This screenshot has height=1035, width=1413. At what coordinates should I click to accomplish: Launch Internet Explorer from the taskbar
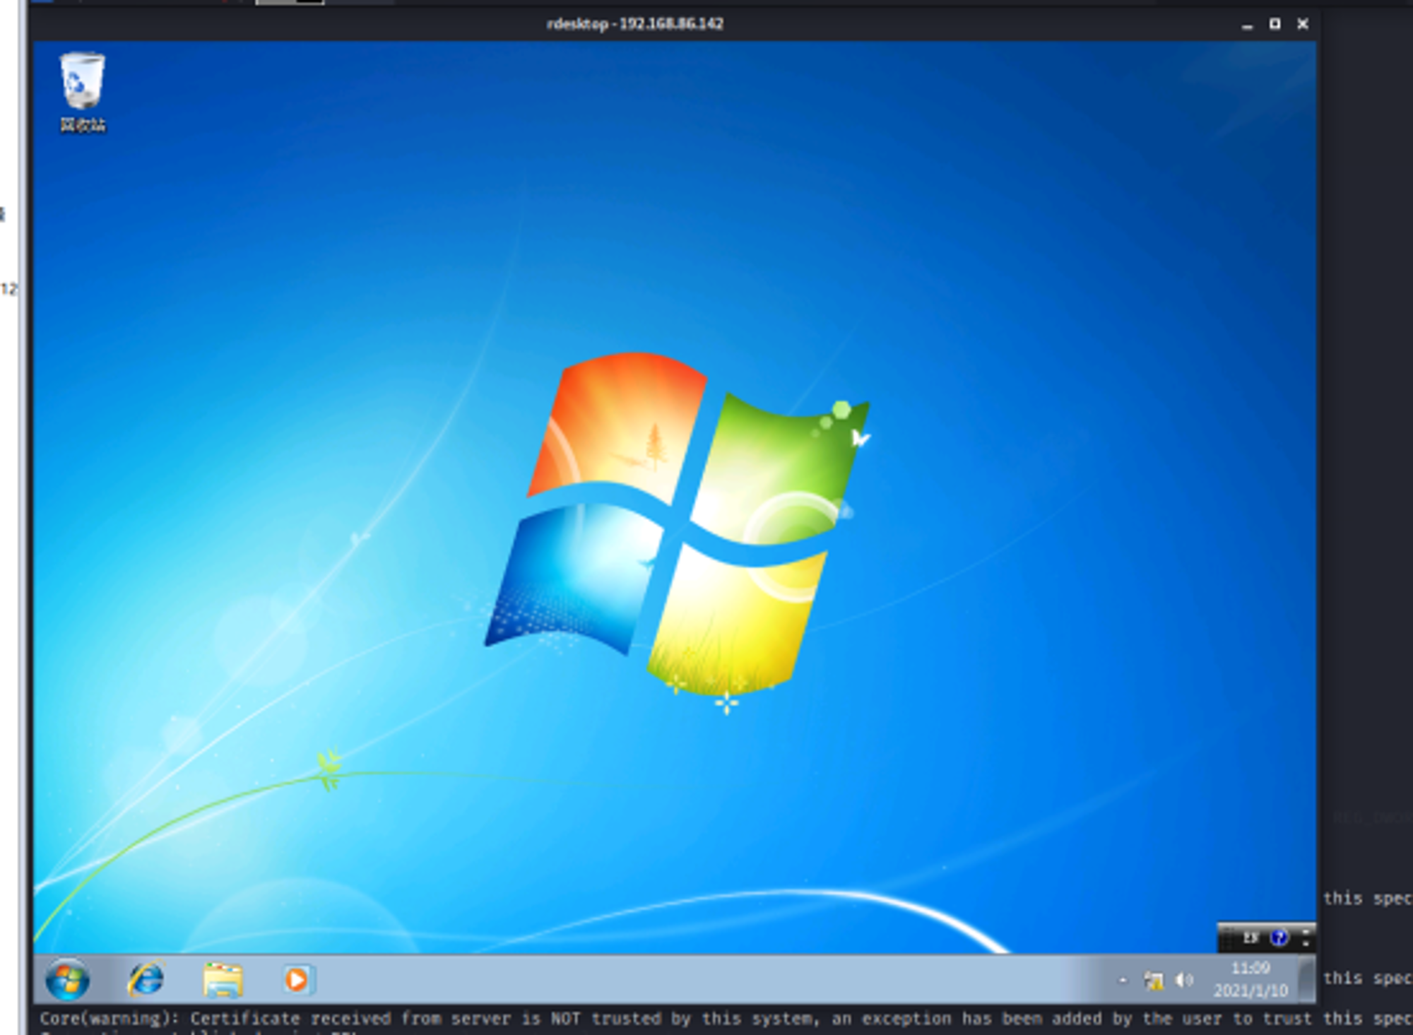(146, 980)
